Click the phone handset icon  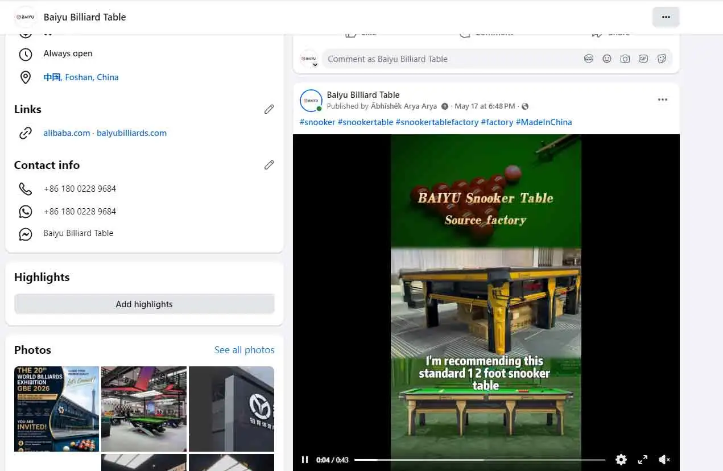26,189
